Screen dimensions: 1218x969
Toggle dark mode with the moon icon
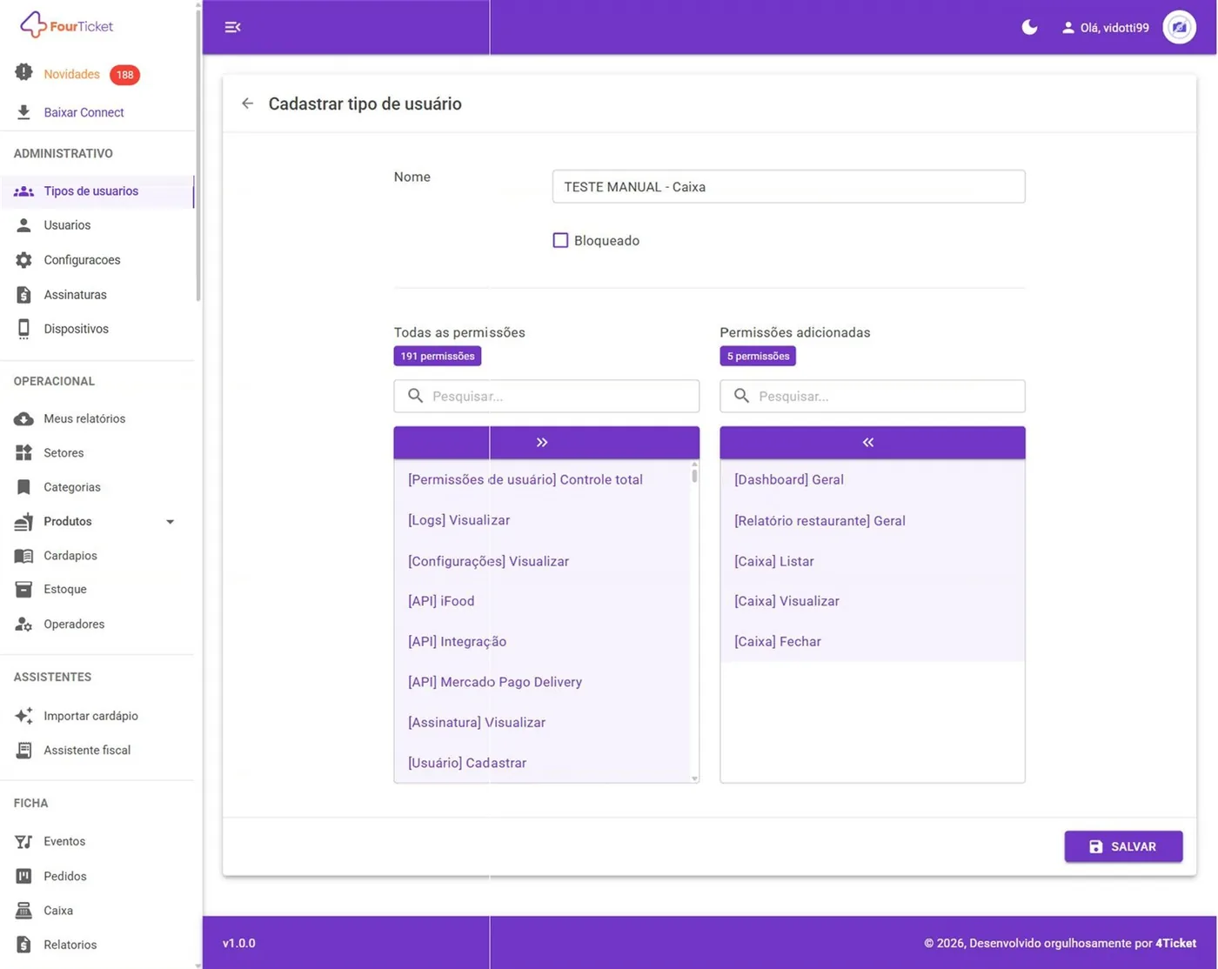click(1029, 27)
